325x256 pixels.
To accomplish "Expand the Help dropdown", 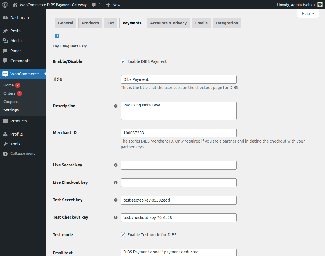I will [308, 13].
